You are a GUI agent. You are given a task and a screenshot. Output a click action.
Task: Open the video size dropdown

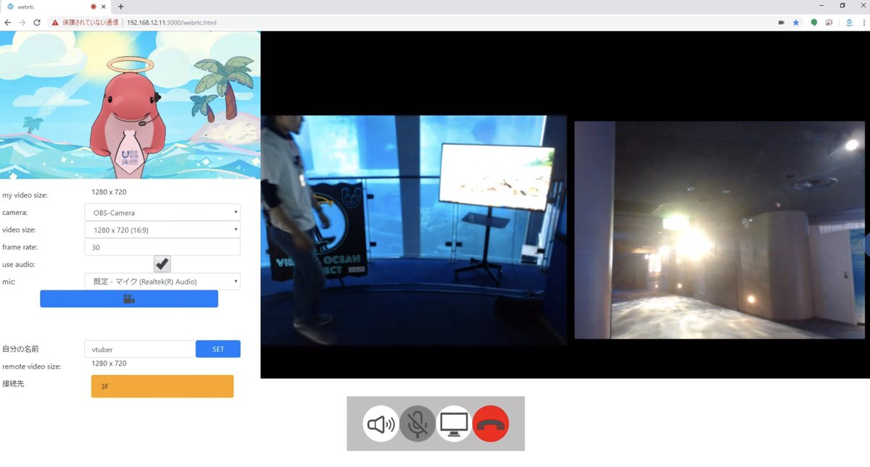[x=162, y=230]
